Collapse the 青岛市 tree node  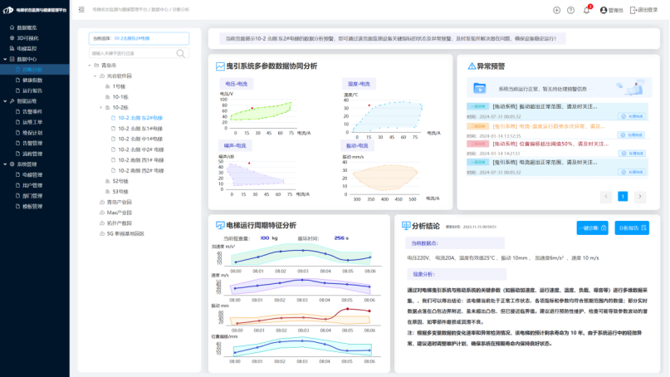pyautogui.click(x=88, y=65)
